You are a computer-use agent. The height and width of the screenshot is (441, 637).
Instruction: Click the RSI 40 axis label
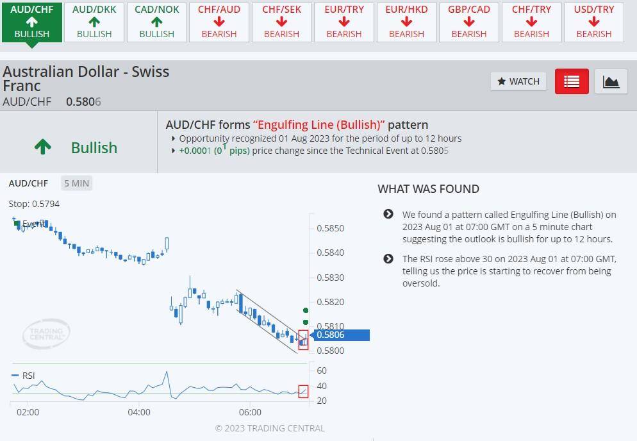pos(322,386)
